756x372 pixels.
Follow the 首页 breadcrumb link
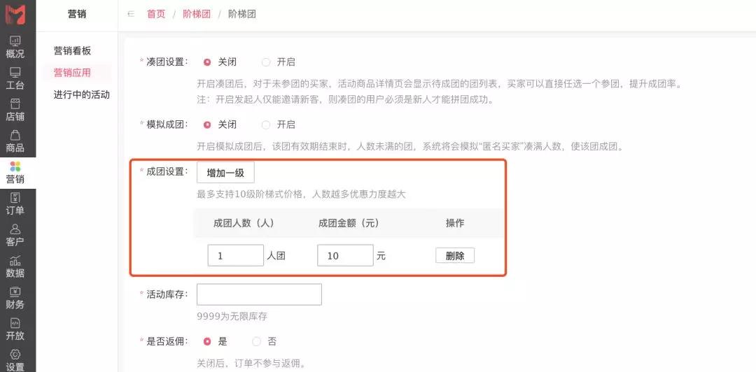[155, 14]
